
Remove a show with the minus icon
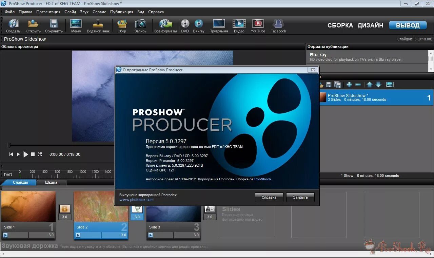pyautogui.click(x=358, y=85)
